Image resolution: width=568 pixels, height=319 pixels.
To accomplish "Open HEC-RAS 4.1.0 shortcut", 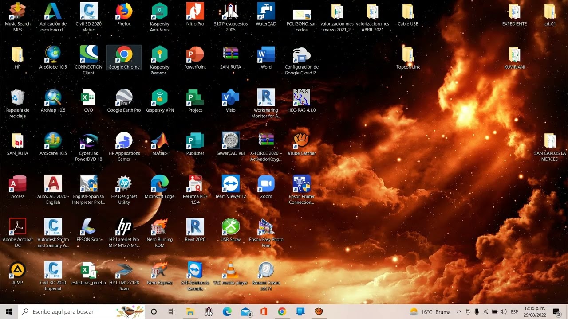I will 302,101.
